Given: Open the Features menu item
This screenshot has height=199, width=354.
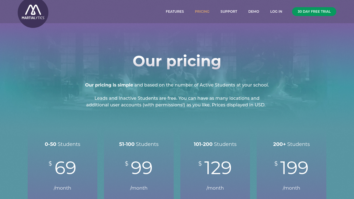Looking at the screenshot, I should (175, 12).
